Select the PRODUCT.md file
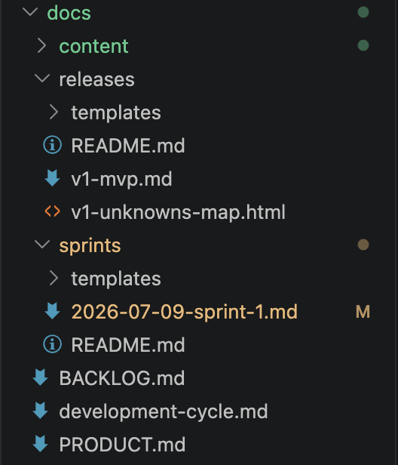 [x=122, y=444]
